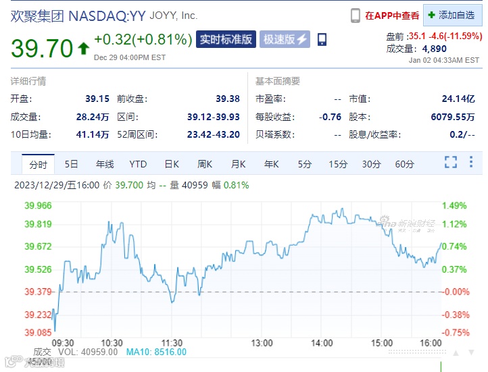
Task: Click the 成交量 value 28.24万
Action: coord(93,117)
